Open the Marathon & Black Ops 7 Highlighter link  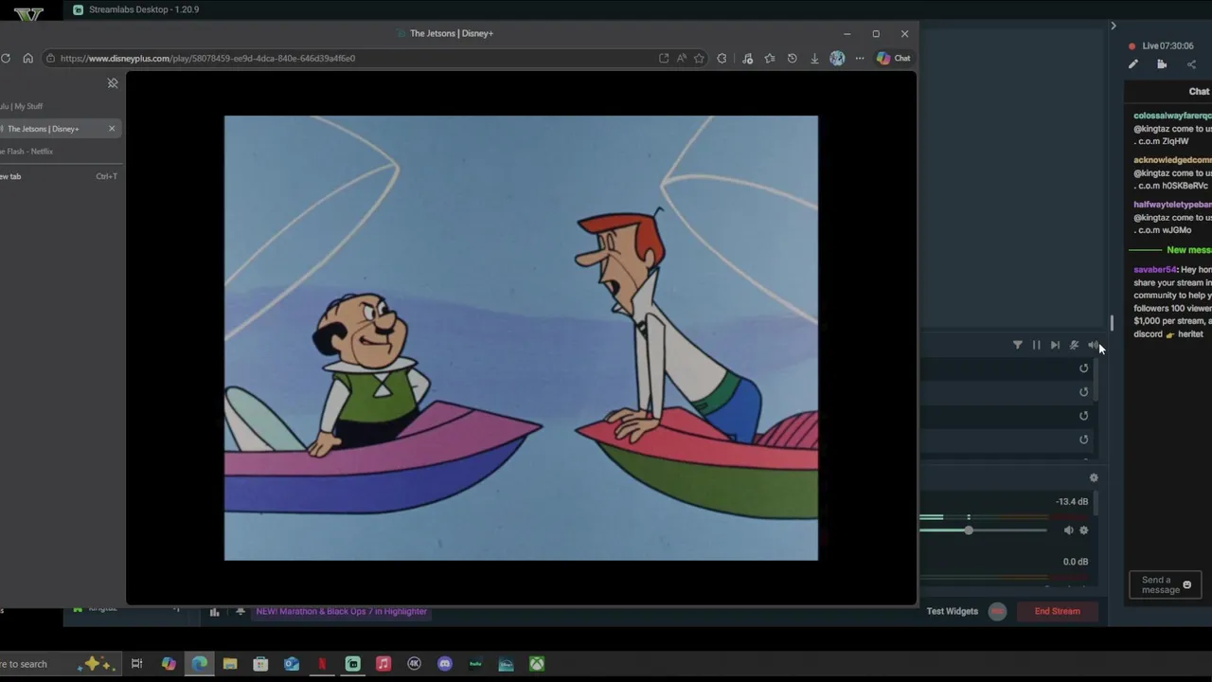click(x=341, y=611)
